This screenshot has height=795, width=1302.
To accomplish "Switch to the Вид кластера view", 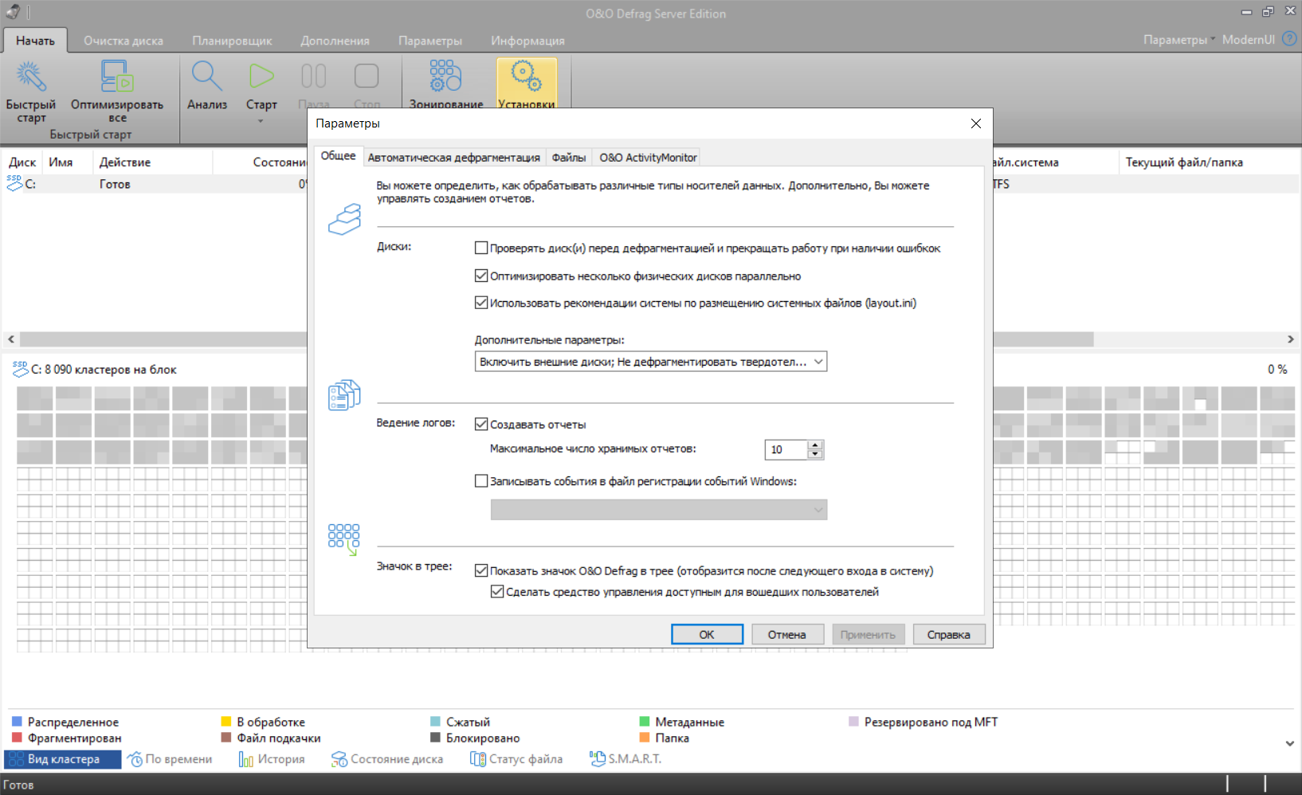I will (63, 759).
